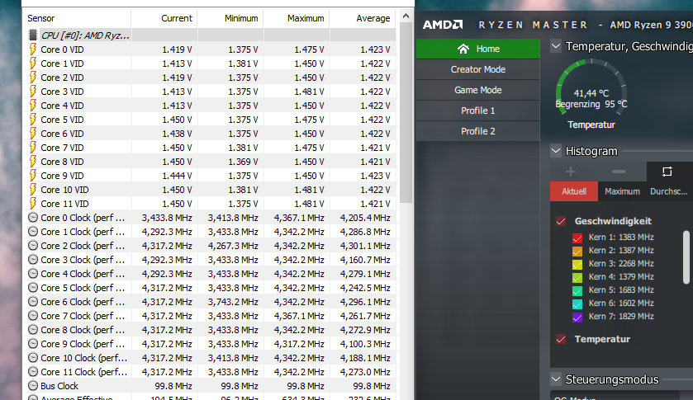Open Profile 2
Image resolution: width=693 pixels, height=400 pixels.
tap(477, 131)
